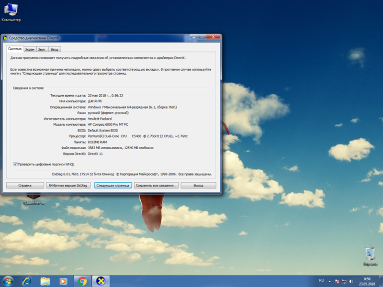This screenshot has height=287, width=383.
Task: Select the Система tab
Action: point(15,49)
